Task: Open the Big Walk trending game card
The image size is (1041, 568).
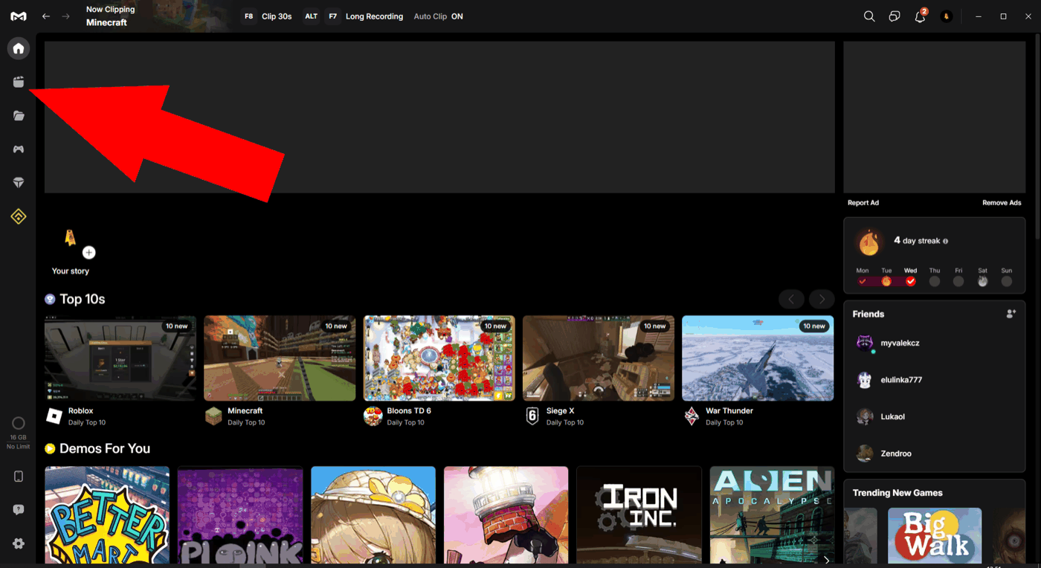Action: point(935,535)
